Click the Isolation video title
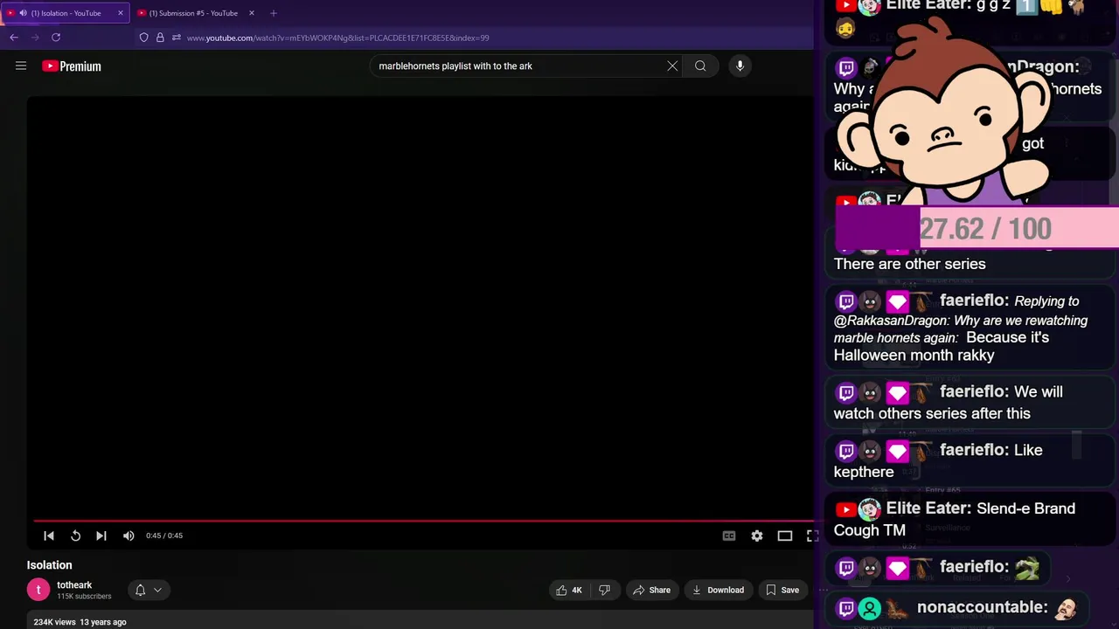The width and height of the screenshot is (1119, 629). point(50,565)
